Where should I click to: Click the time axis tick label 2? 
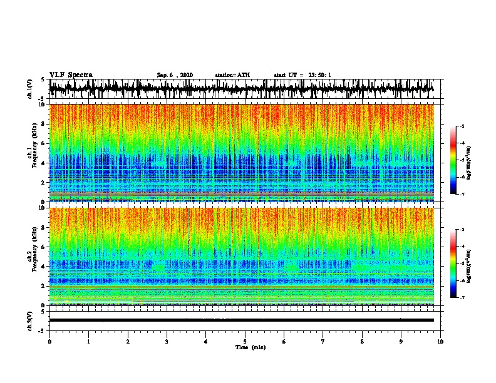128,342
